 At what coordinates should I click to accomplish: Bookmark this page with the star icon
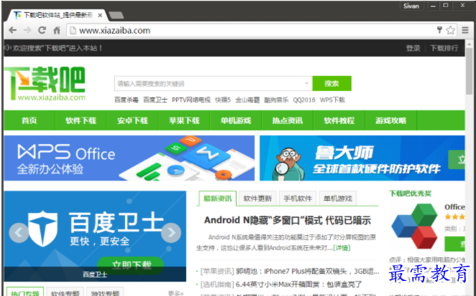(451, 30)
